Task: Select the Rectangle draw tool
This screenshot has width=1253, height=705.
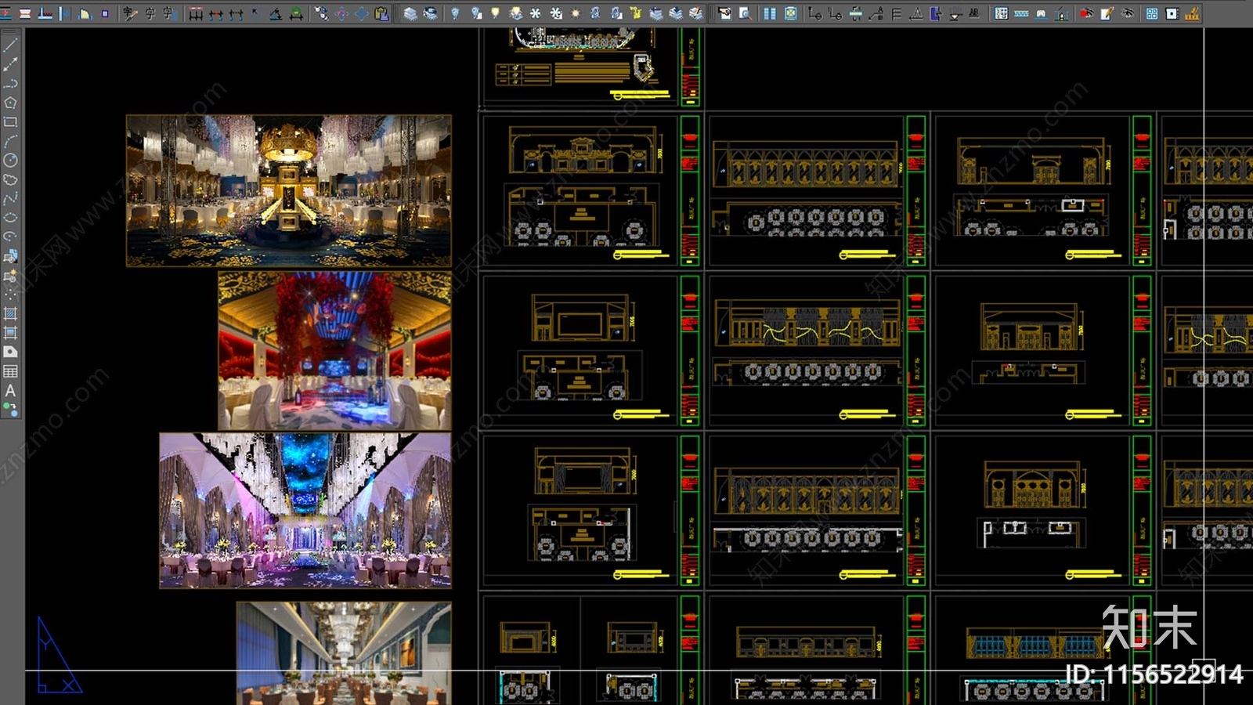Action: [x=10, y=122]
